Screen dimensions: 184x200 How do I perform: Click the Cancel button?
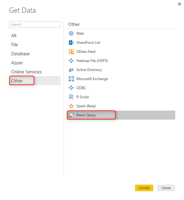(x=166, y=188)
